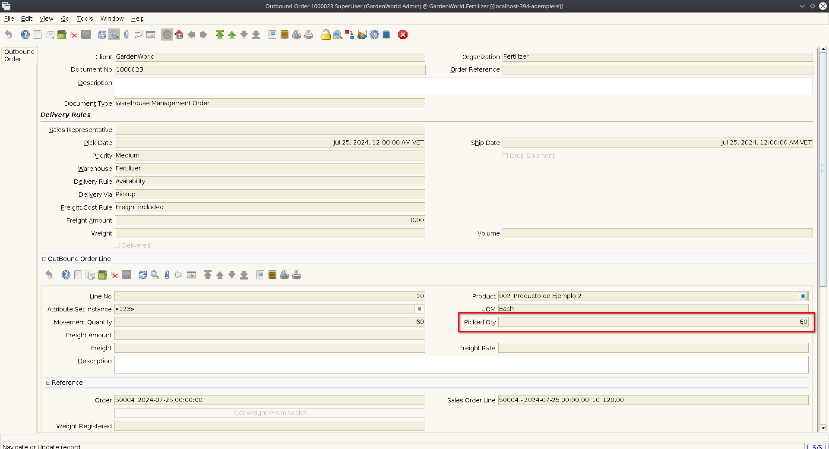Open attachment paperclip in Order Line toolbar

167,275
